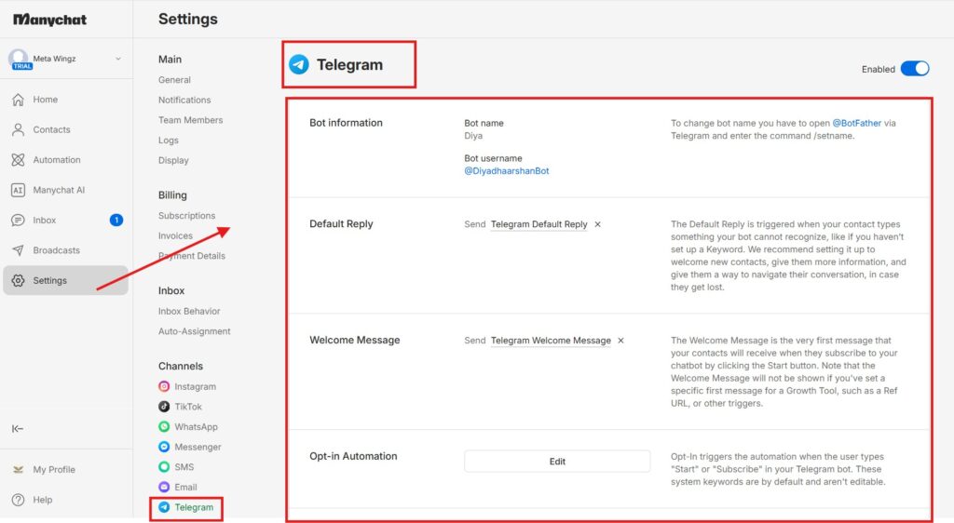Click the TRIAL badge on avatar
Image resolution: width=954 pixels, height=523 pixels.
22,65
